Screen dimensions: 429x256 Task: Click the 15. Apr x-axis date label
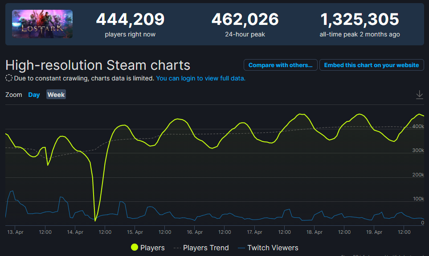(x=135, y=232)
